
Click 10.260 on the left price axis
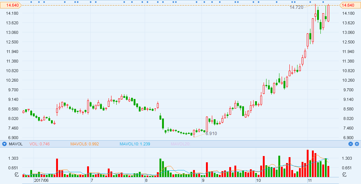click(x=12, y=80)
